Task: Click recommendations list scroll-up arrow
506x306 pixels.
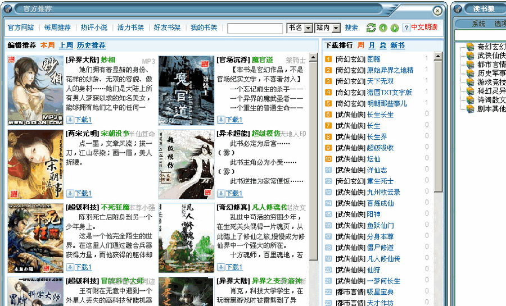Action: pos(313,57)
